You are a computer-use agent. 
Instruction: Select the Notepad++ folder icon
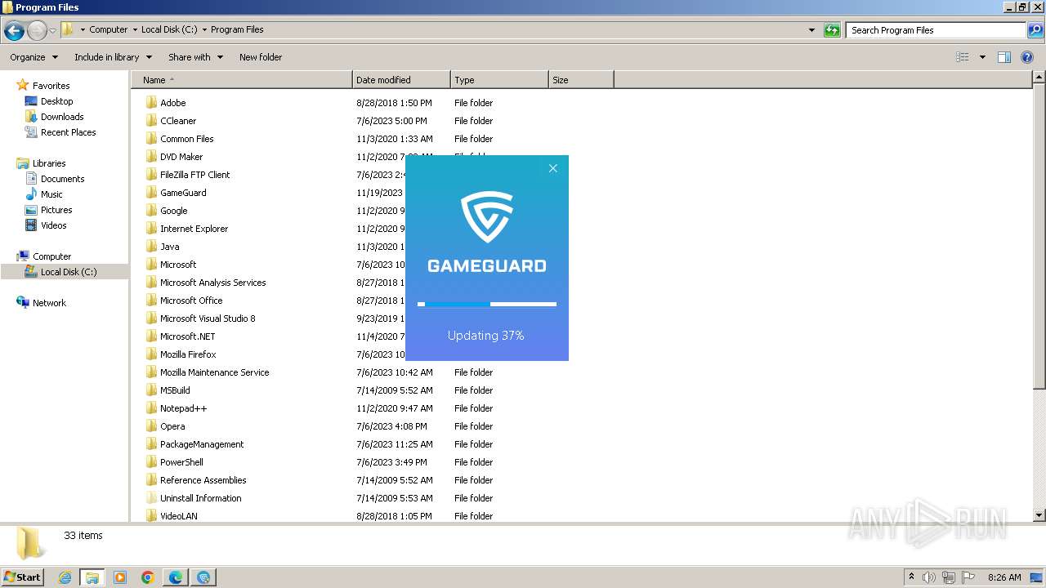[x=152, y=408]
